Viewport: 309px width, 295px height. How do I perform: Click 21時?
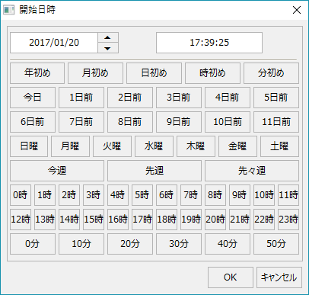240,220
